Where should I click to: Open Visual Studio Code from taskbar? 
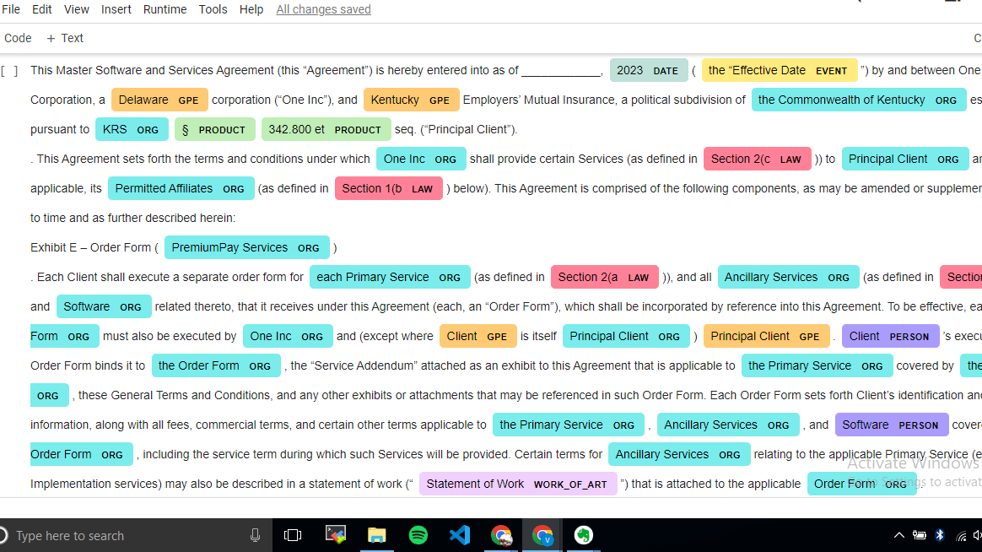click(x=459, y=535)
